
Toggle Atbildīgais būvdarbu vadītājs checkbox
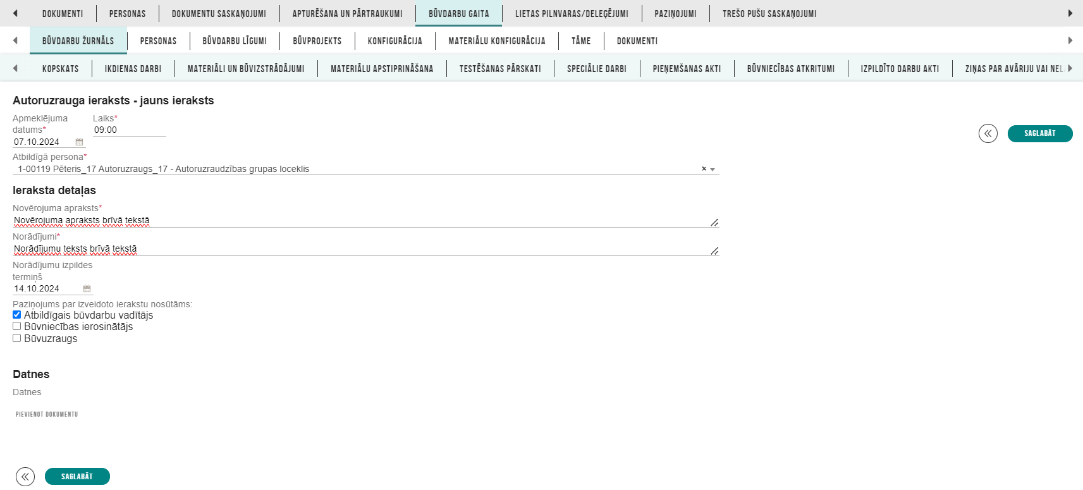click(x=17, y=315)
